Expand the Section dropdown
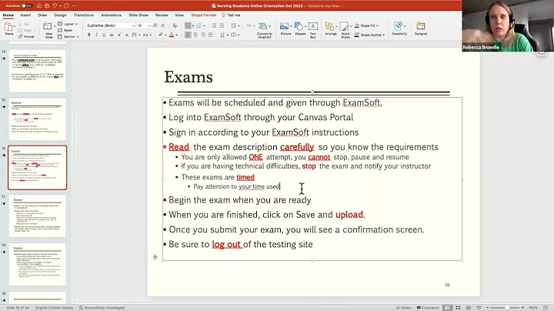 point(68,37)
